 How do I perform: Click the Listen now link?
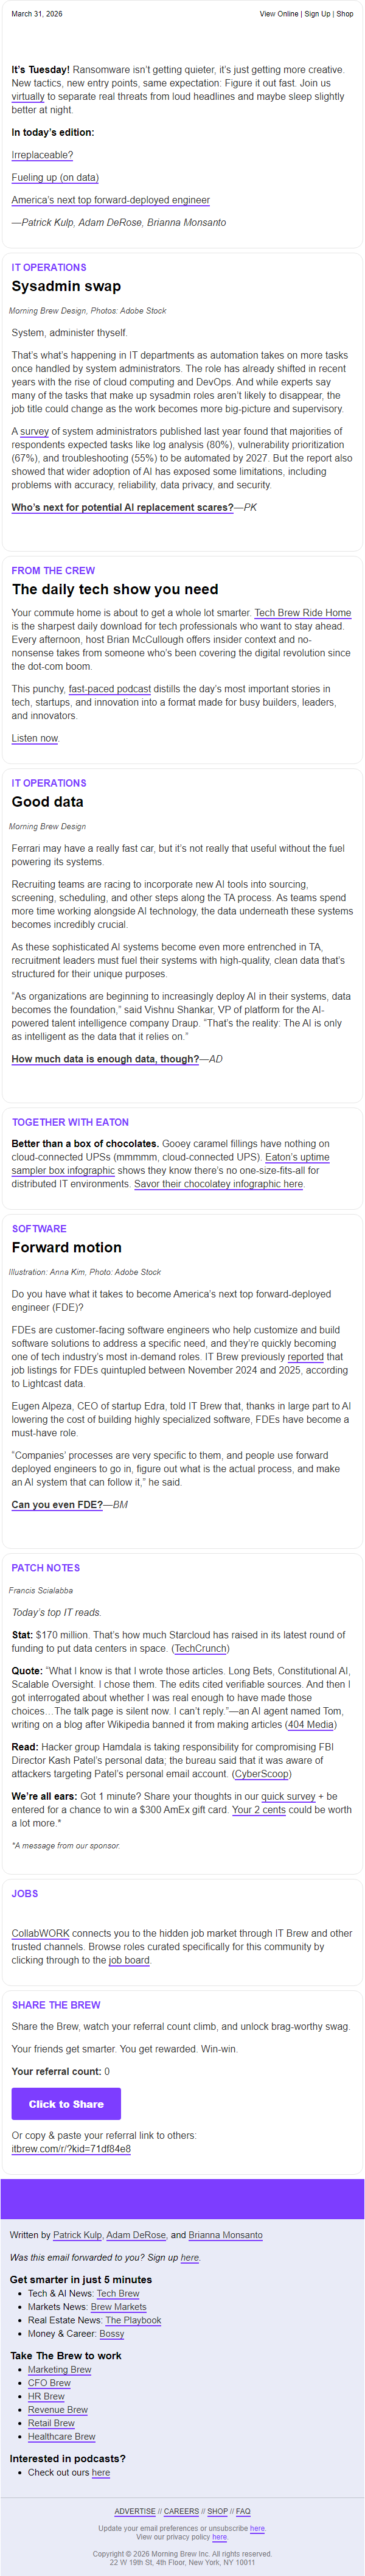34,738
